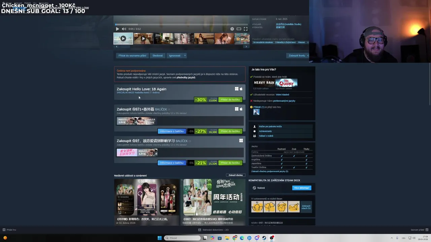Click the first bundle's game images
431x242 pixels.
click(136, 121)
